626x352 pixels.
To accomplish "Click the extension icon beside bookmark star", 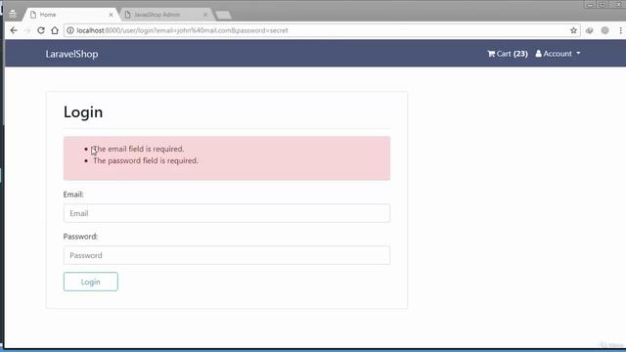I will [x=589, y=30].
